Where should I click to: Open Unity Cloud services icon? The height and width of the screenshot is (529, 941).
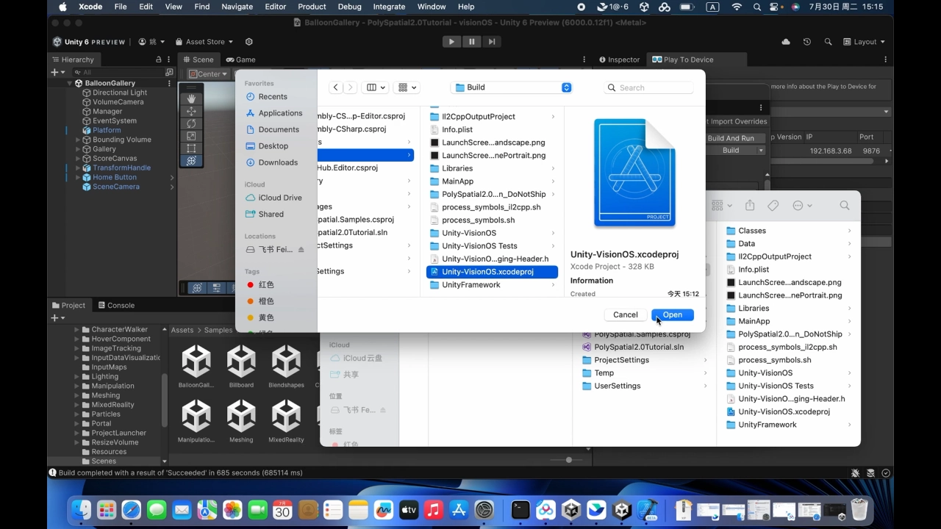pyautogui.click(x=786, y=42)
